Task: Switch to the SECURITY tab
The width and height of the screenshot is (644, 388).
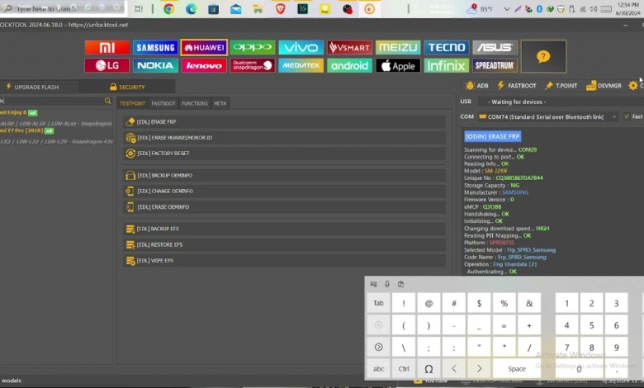Action: 127,87
